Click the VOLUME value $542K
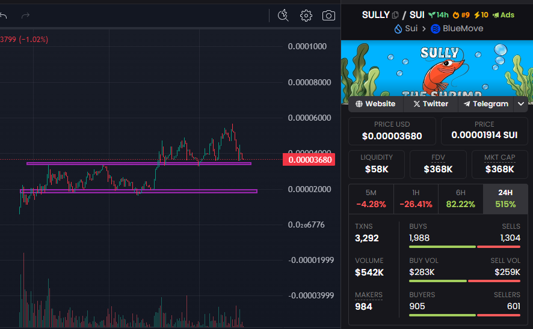The width and height of the screenshot is (533, 329). tap(369, 273)
